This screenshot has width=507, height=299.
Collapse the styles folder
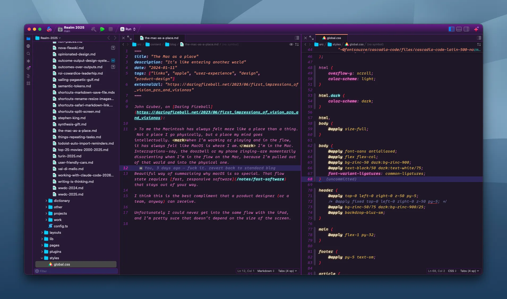42,258
